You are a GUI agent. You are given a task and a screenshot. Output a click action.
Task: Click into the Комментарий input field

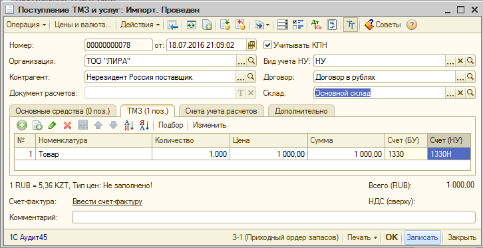(x=273, y=217)
